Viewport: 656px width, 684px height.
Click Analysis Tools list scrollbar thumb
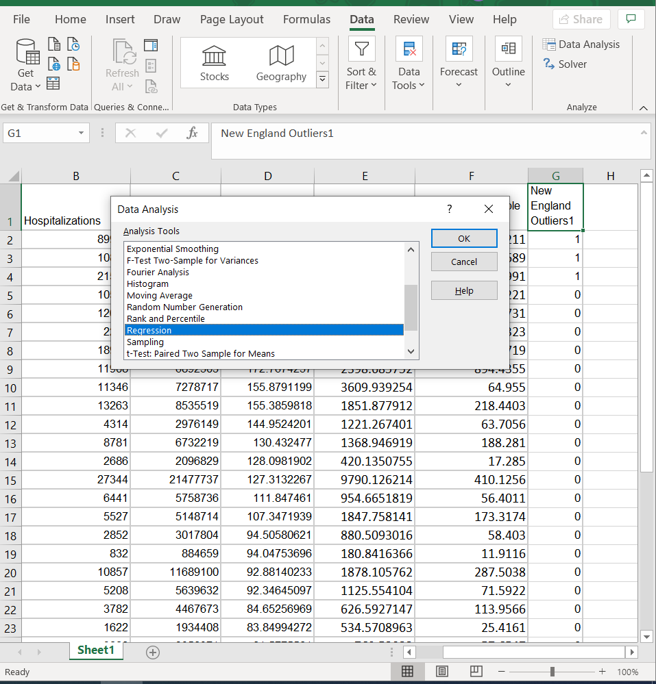(411, 307)
